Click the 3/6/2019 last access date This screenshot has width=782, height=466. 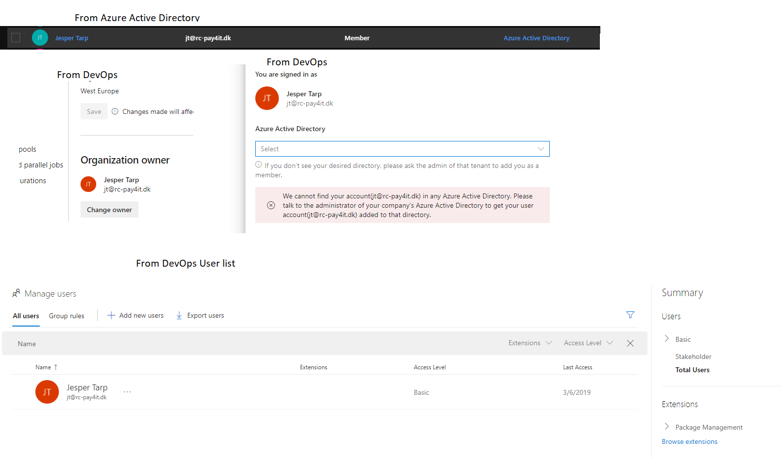point(577,392)
